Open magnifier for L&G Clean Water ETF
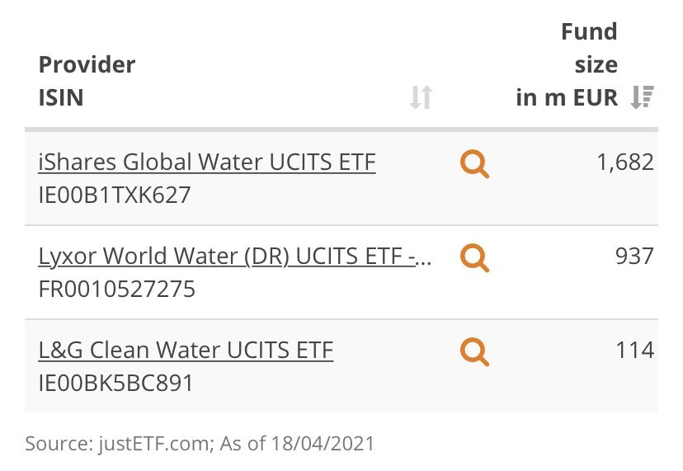 click(x=473, y=352)
